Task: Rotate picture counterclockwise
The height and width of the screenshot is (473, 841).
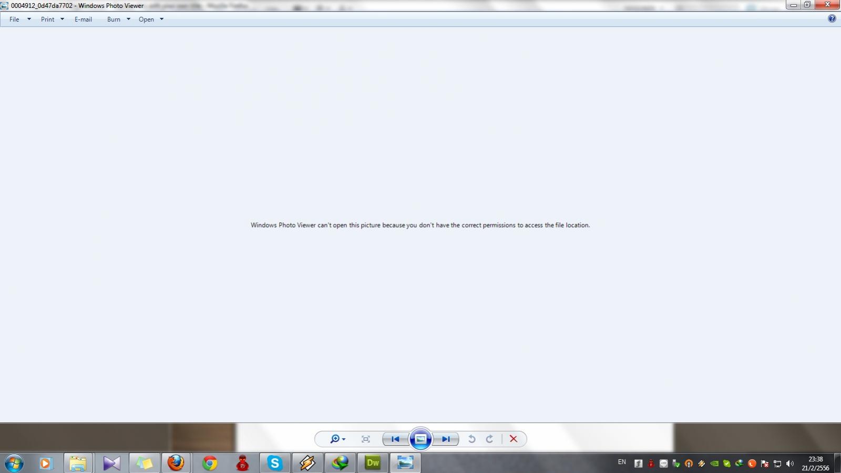Action: click(472, 439)
